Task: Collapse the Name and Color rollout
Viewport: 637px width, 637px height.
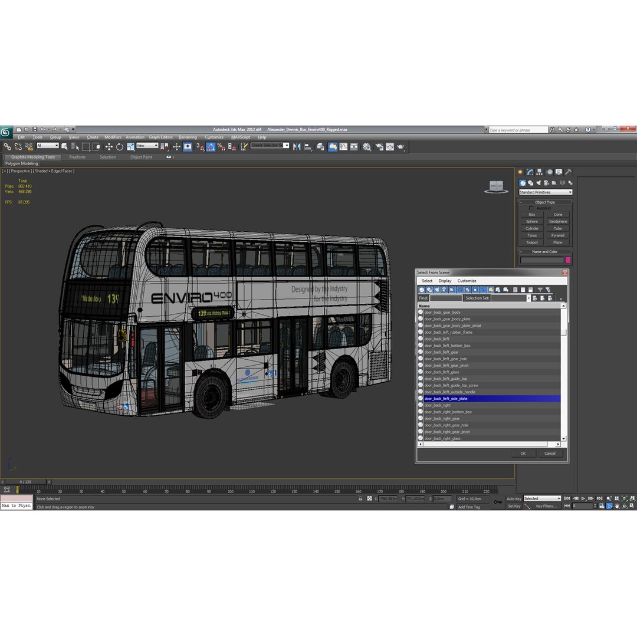Action: [x=544, y=251]
